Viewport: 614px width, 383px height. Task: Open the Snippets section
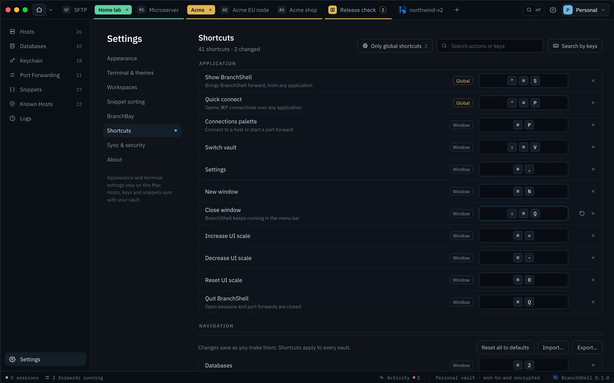tap(45, 90)
